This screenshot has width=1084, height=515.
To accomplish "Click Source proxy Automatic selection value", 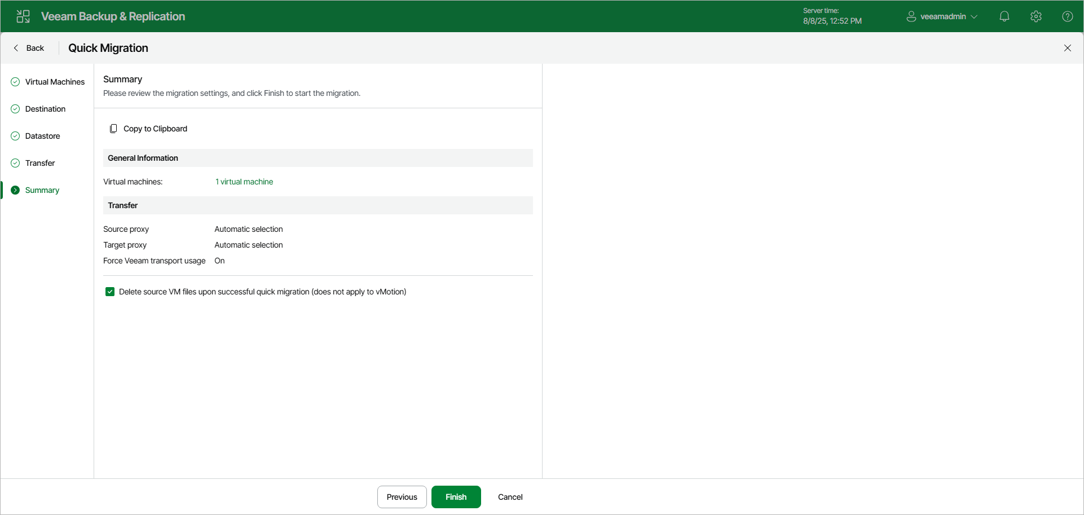I will point(249,229).
